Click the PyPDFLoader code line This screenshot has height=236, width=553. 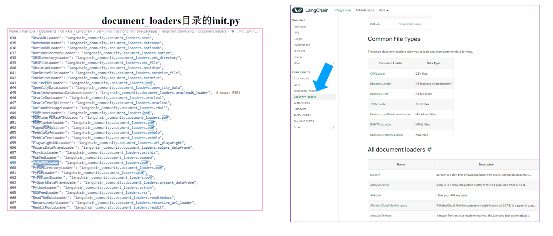89,173
